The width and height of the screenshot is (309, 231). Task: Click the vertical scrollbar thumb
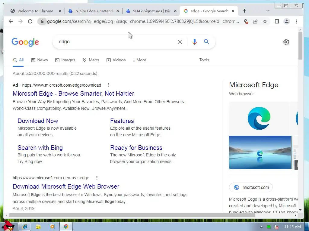click(x=300, y=46)
